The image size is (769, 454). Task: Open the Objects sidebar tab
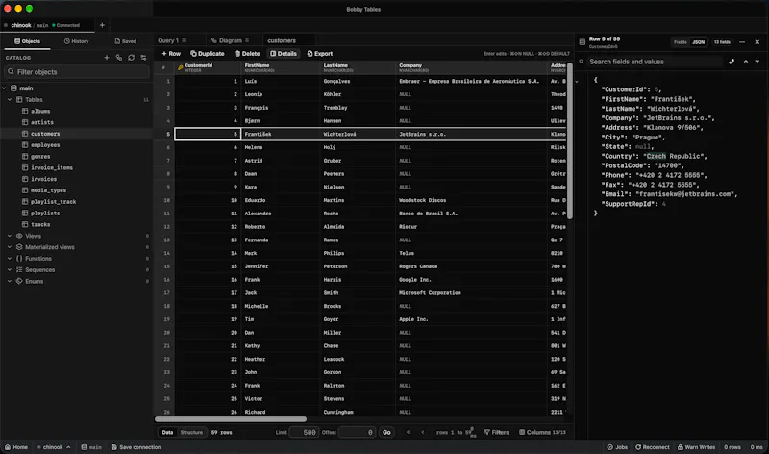27,41
